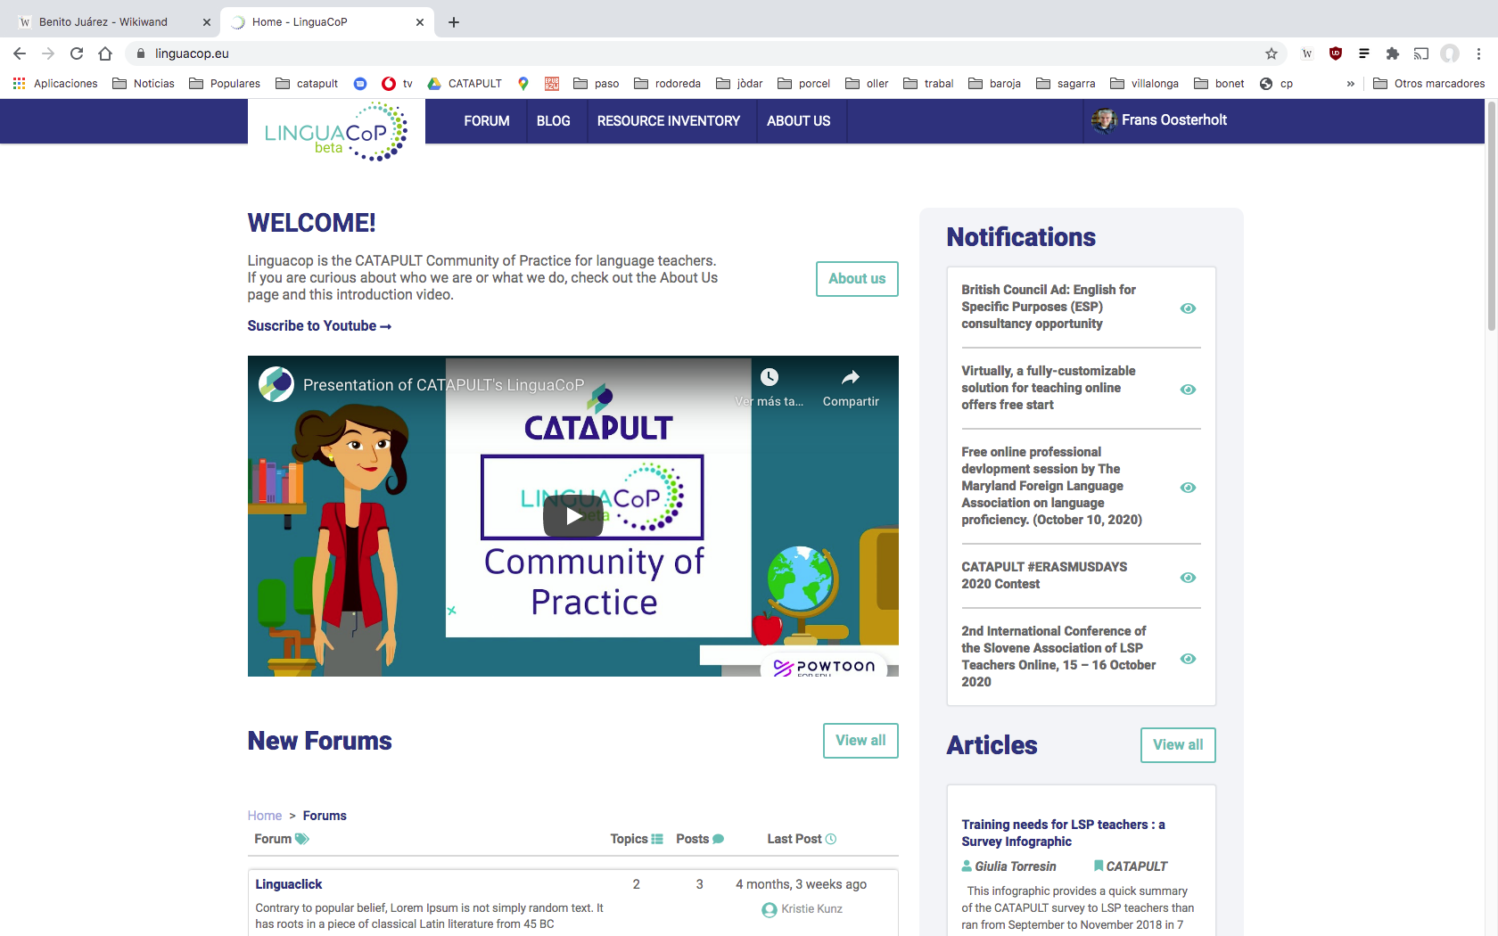The image size is (1498, 936).
Task: Open Frans Oosterholt user profile menu
Action: click(x=1159, y=120)
